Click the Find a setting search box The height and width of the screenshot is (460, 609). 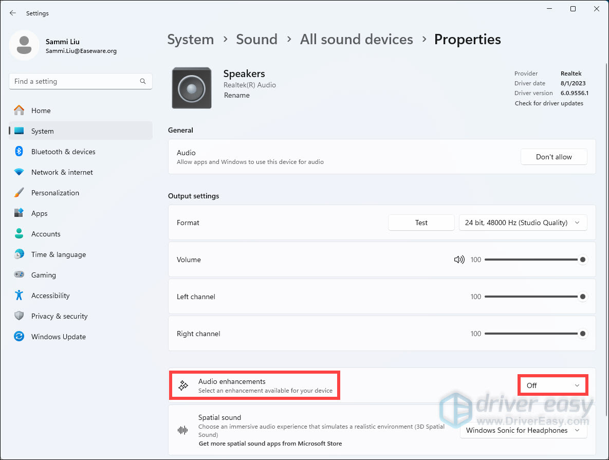coord(80,81)
